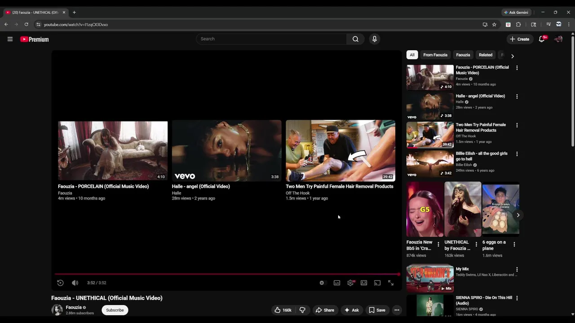Open a new browser tab
575x323 pixels.
74,13
